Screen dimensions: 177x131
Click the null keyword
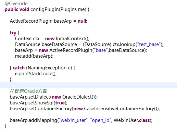pos(82,21)
